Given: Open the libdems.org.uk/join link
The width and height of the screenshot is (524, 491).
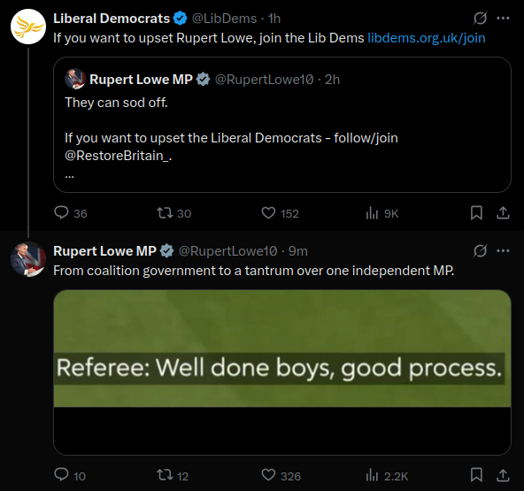Looking at the screenshot, I should (427, 38).
